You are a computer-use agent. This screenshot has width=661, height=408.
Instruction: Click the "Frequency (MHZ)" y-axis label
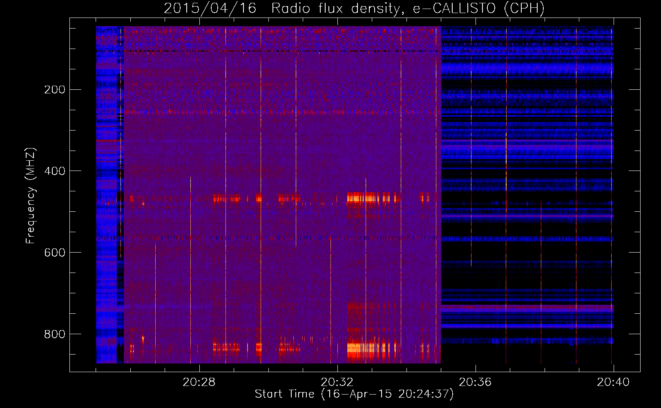point(31,195)
